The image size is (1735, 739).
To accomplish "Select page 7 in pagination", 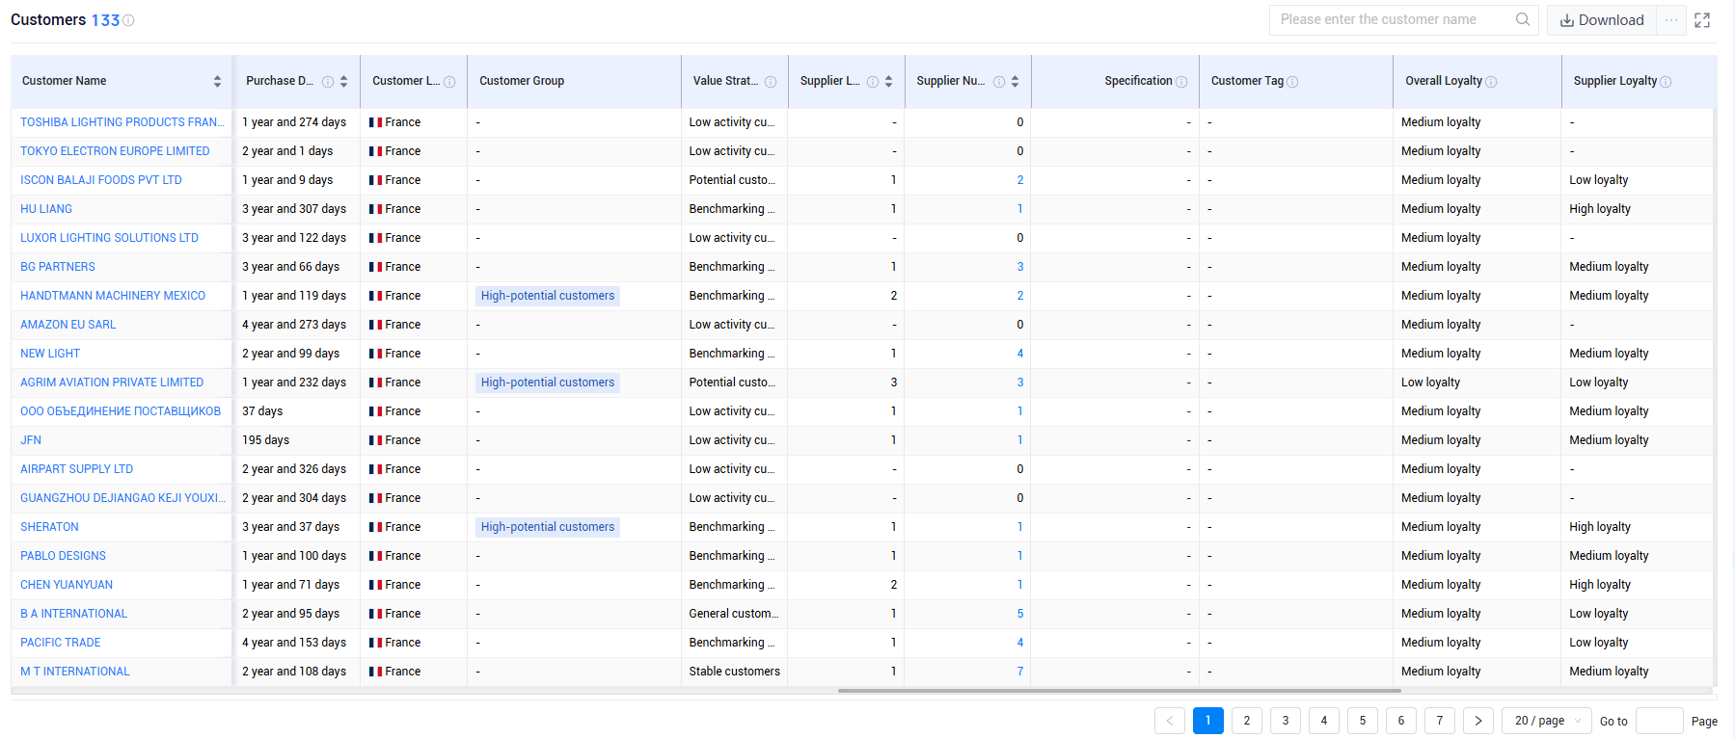I will click(1440, 721).
